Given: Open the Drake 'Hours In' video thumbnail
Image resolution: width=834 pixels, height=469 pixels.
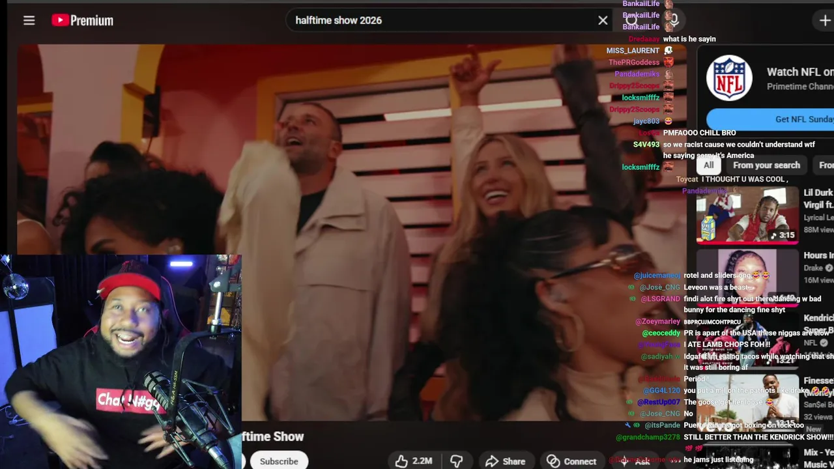Looking at the screenshot, I should pos(747,277).
